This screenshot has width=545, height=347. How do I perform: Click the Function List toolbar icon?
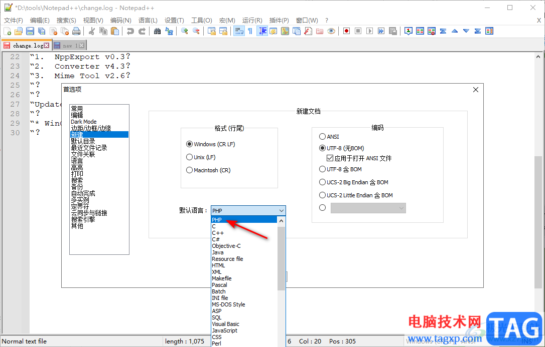coord(308,31)
